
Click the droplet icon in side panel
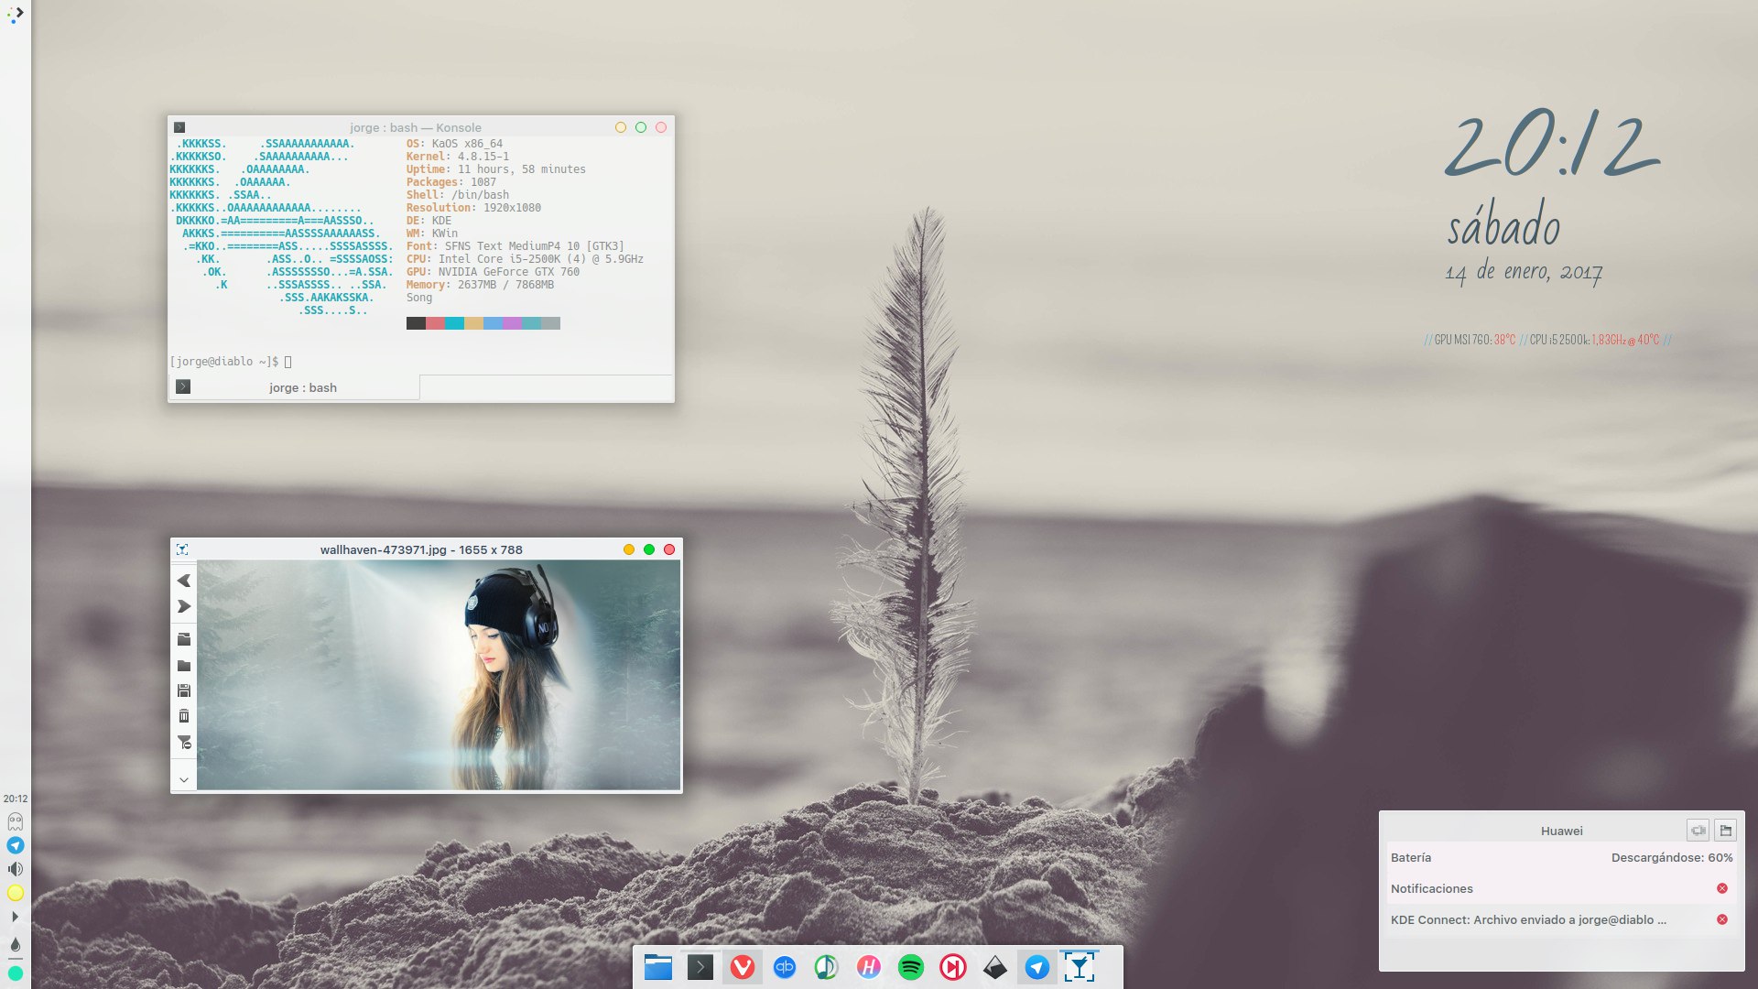16,944
